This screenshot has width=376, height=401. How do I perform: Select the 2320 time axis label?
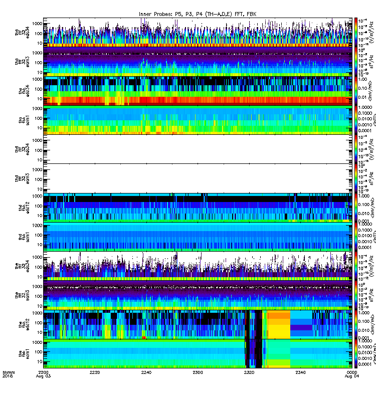[249, 372]
